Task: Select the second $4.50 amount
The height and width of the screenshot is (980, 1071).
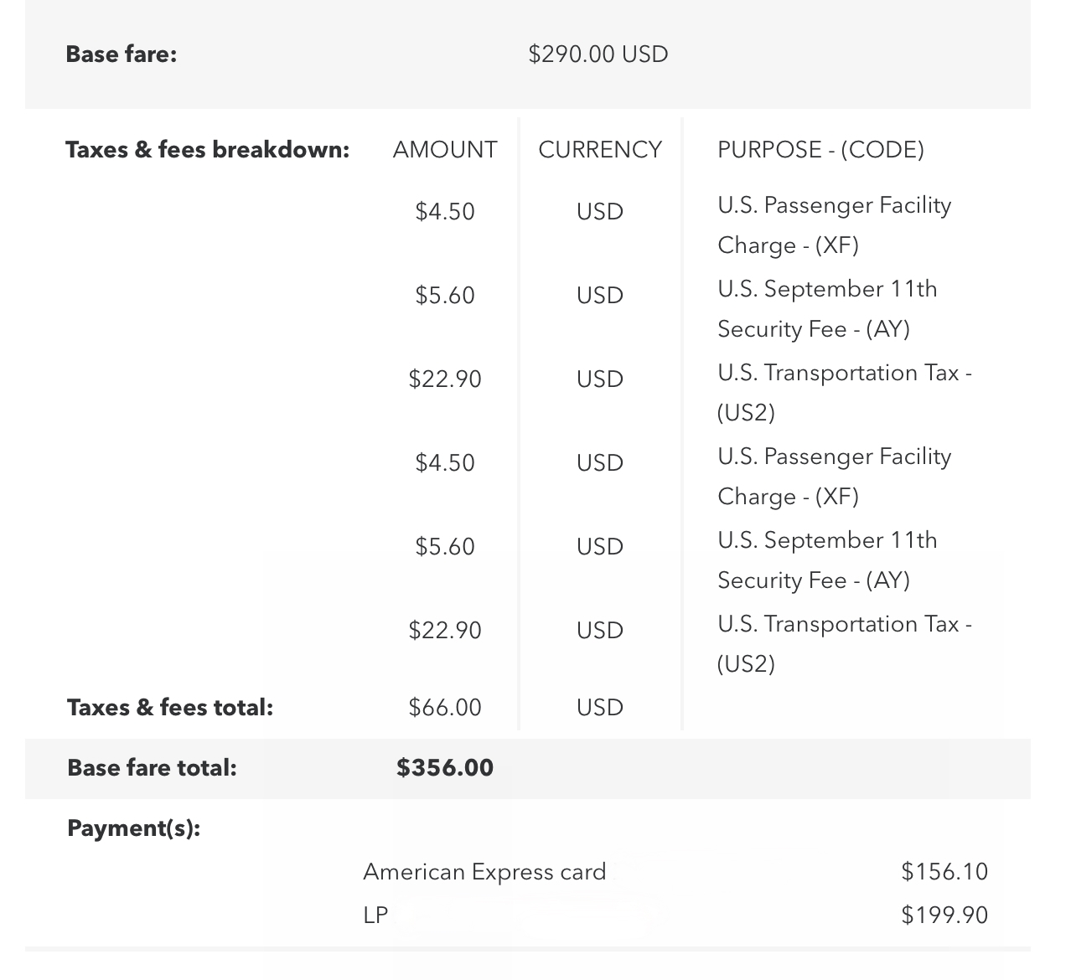Action: click(445, 463)
